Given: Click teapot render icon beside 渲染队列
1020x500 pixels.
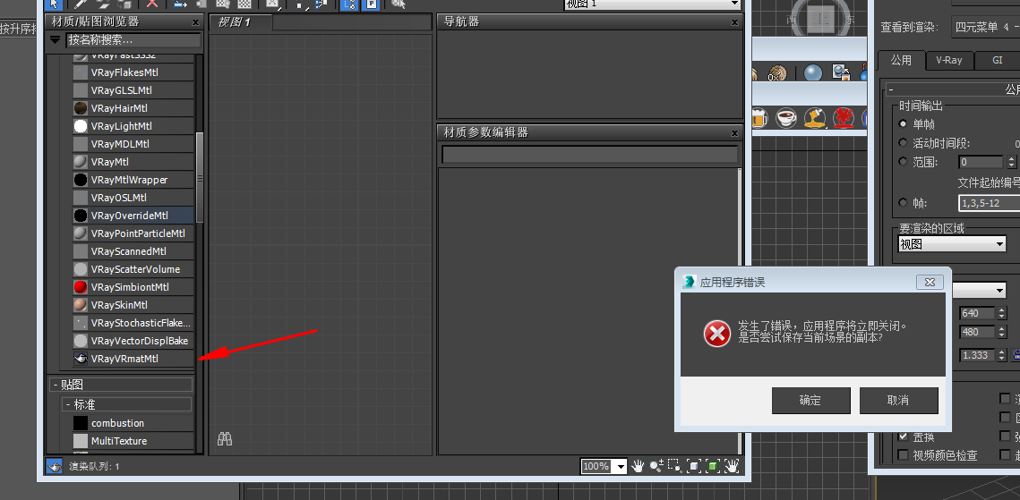Looking at the screenshot, I should tap(54, 466).
